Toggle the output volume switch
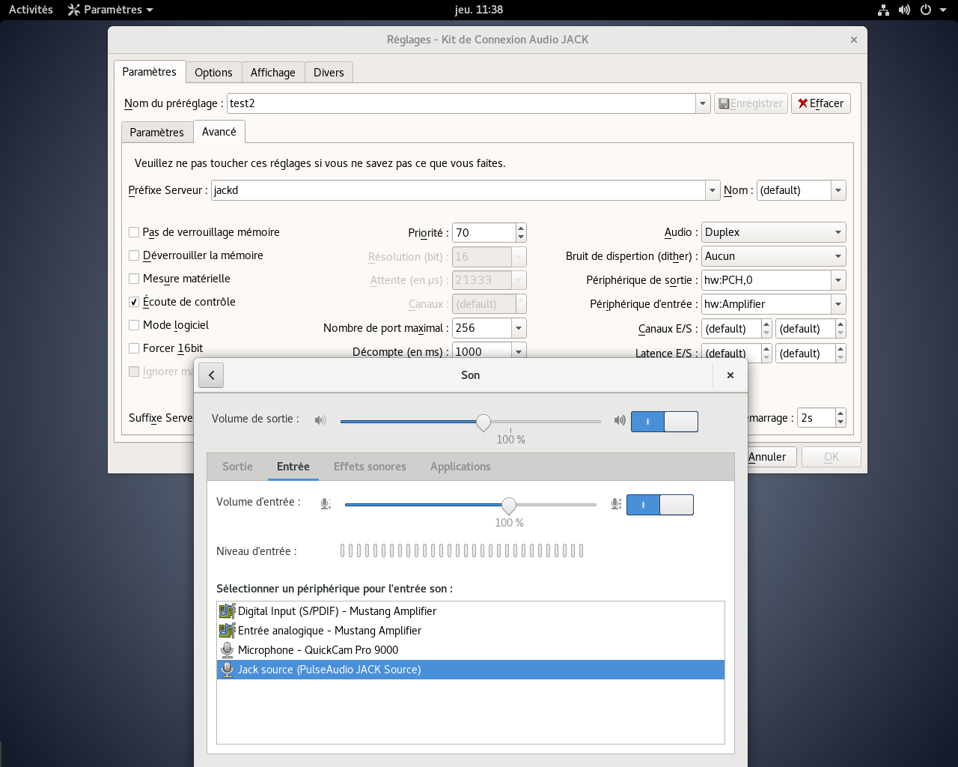 [x=665, y=422]
